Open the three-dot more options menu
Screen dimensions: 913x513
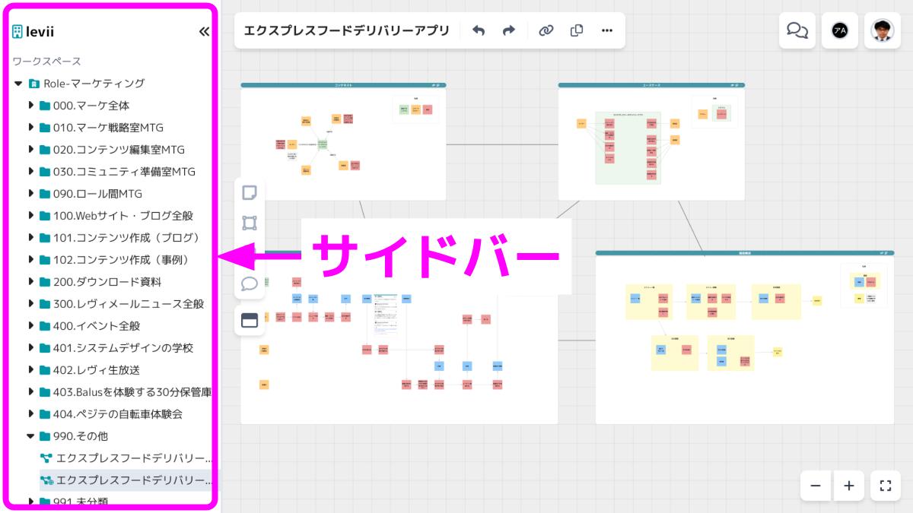(607, 30)
